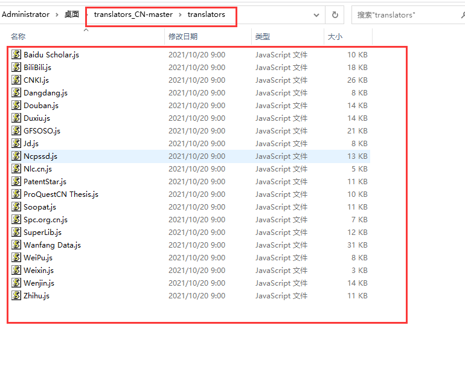Select the file name Duxiu.js
The width and height of the screenshot is (465, 366).
point(37,118)
